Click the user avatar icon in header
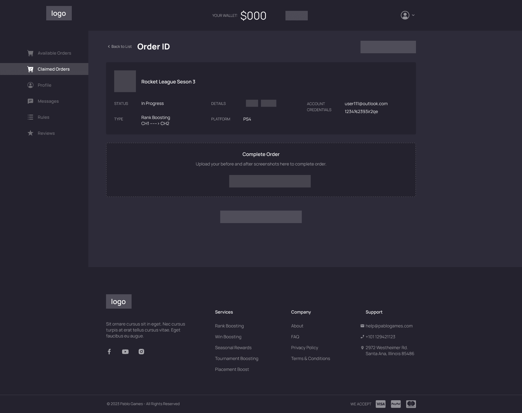 [405, 15]
